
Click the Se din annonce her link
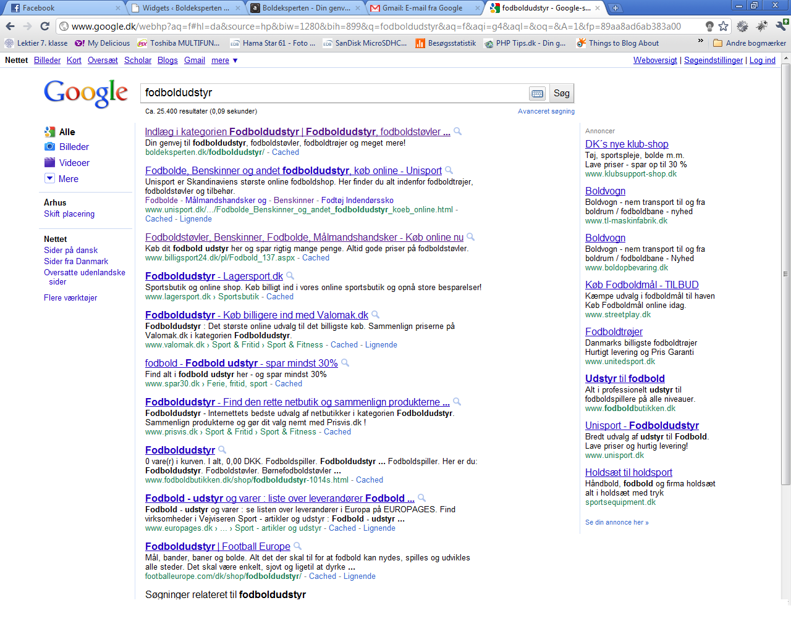(x=617, y=523)
